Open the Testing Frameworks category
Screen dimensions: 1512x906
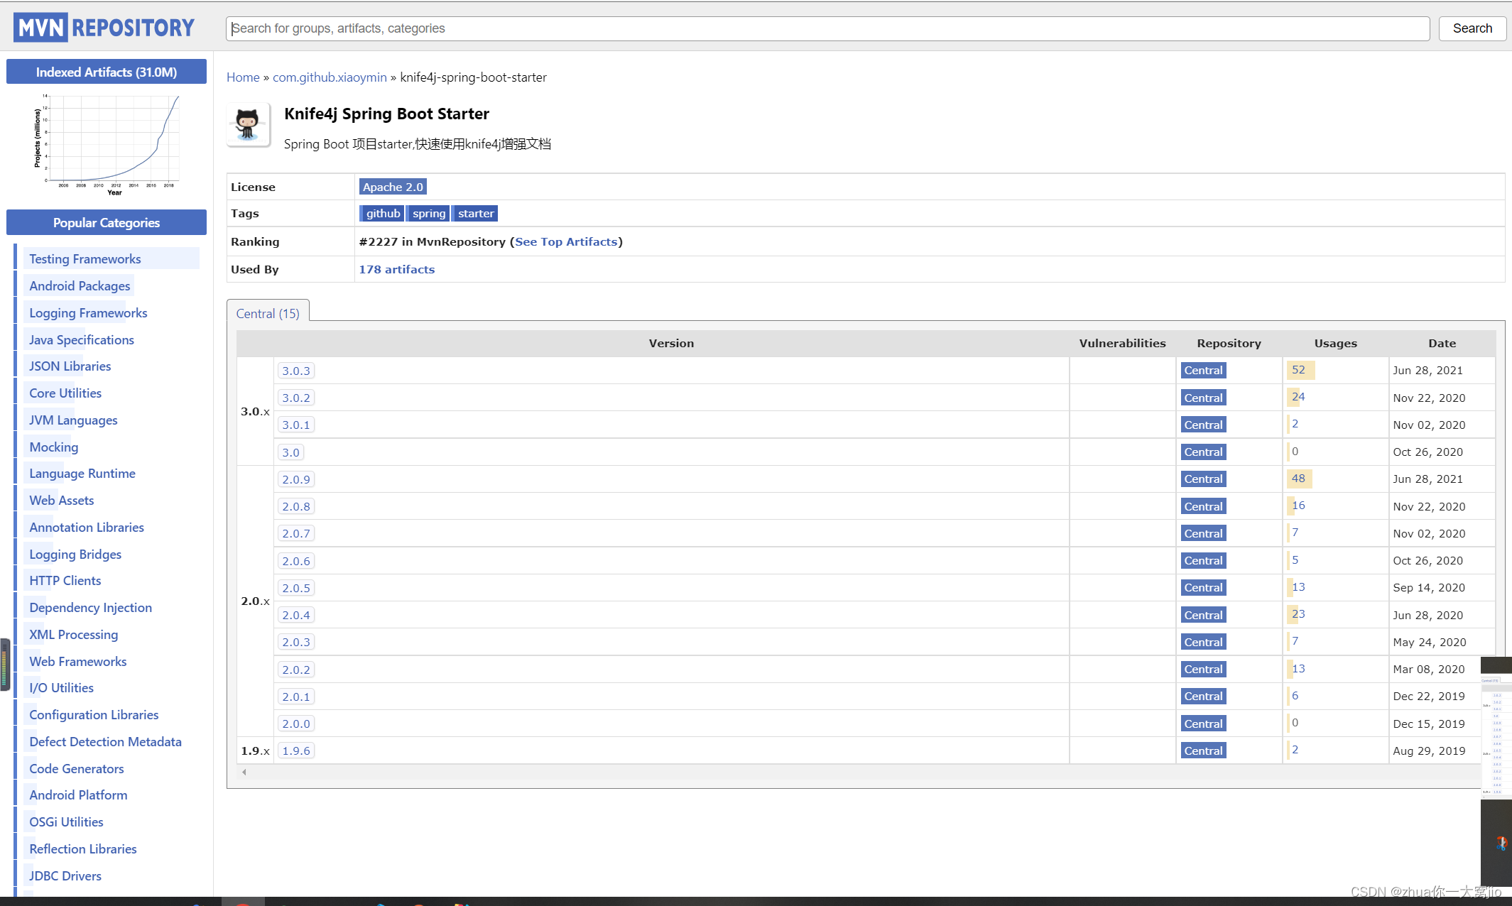pyautogui.click(x=85, y=259)
